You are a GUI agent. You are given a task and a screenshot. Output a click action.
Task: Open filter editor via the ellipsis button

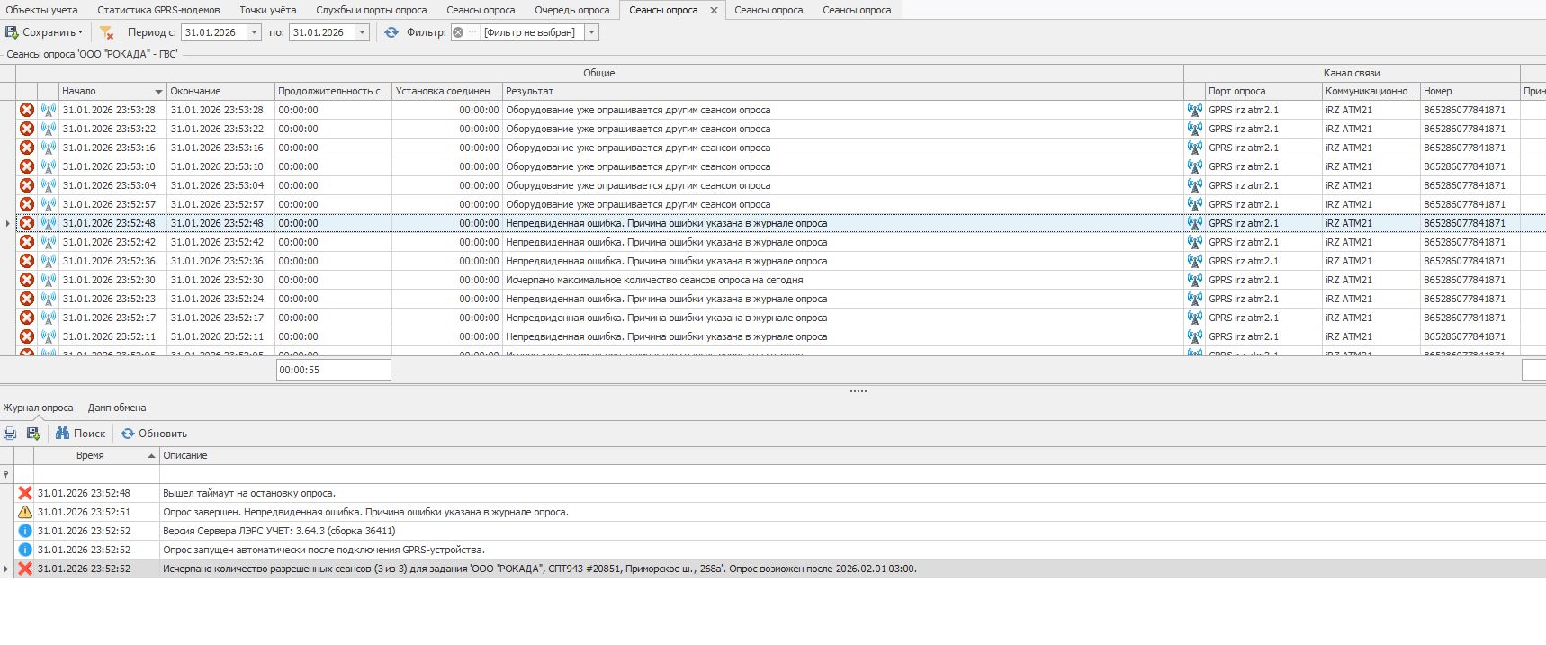click(472, 32)
